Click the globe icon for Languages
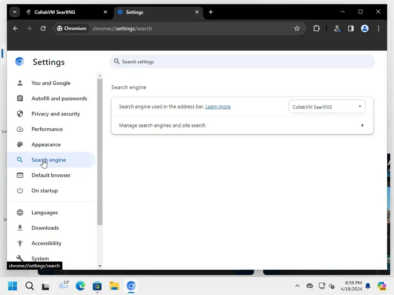This screenshot has height=295, width=394. pyautogui.click(x=20, y=212)
